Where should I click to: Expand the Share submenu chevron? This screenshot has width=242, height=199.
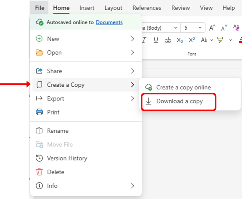[133, 71]
